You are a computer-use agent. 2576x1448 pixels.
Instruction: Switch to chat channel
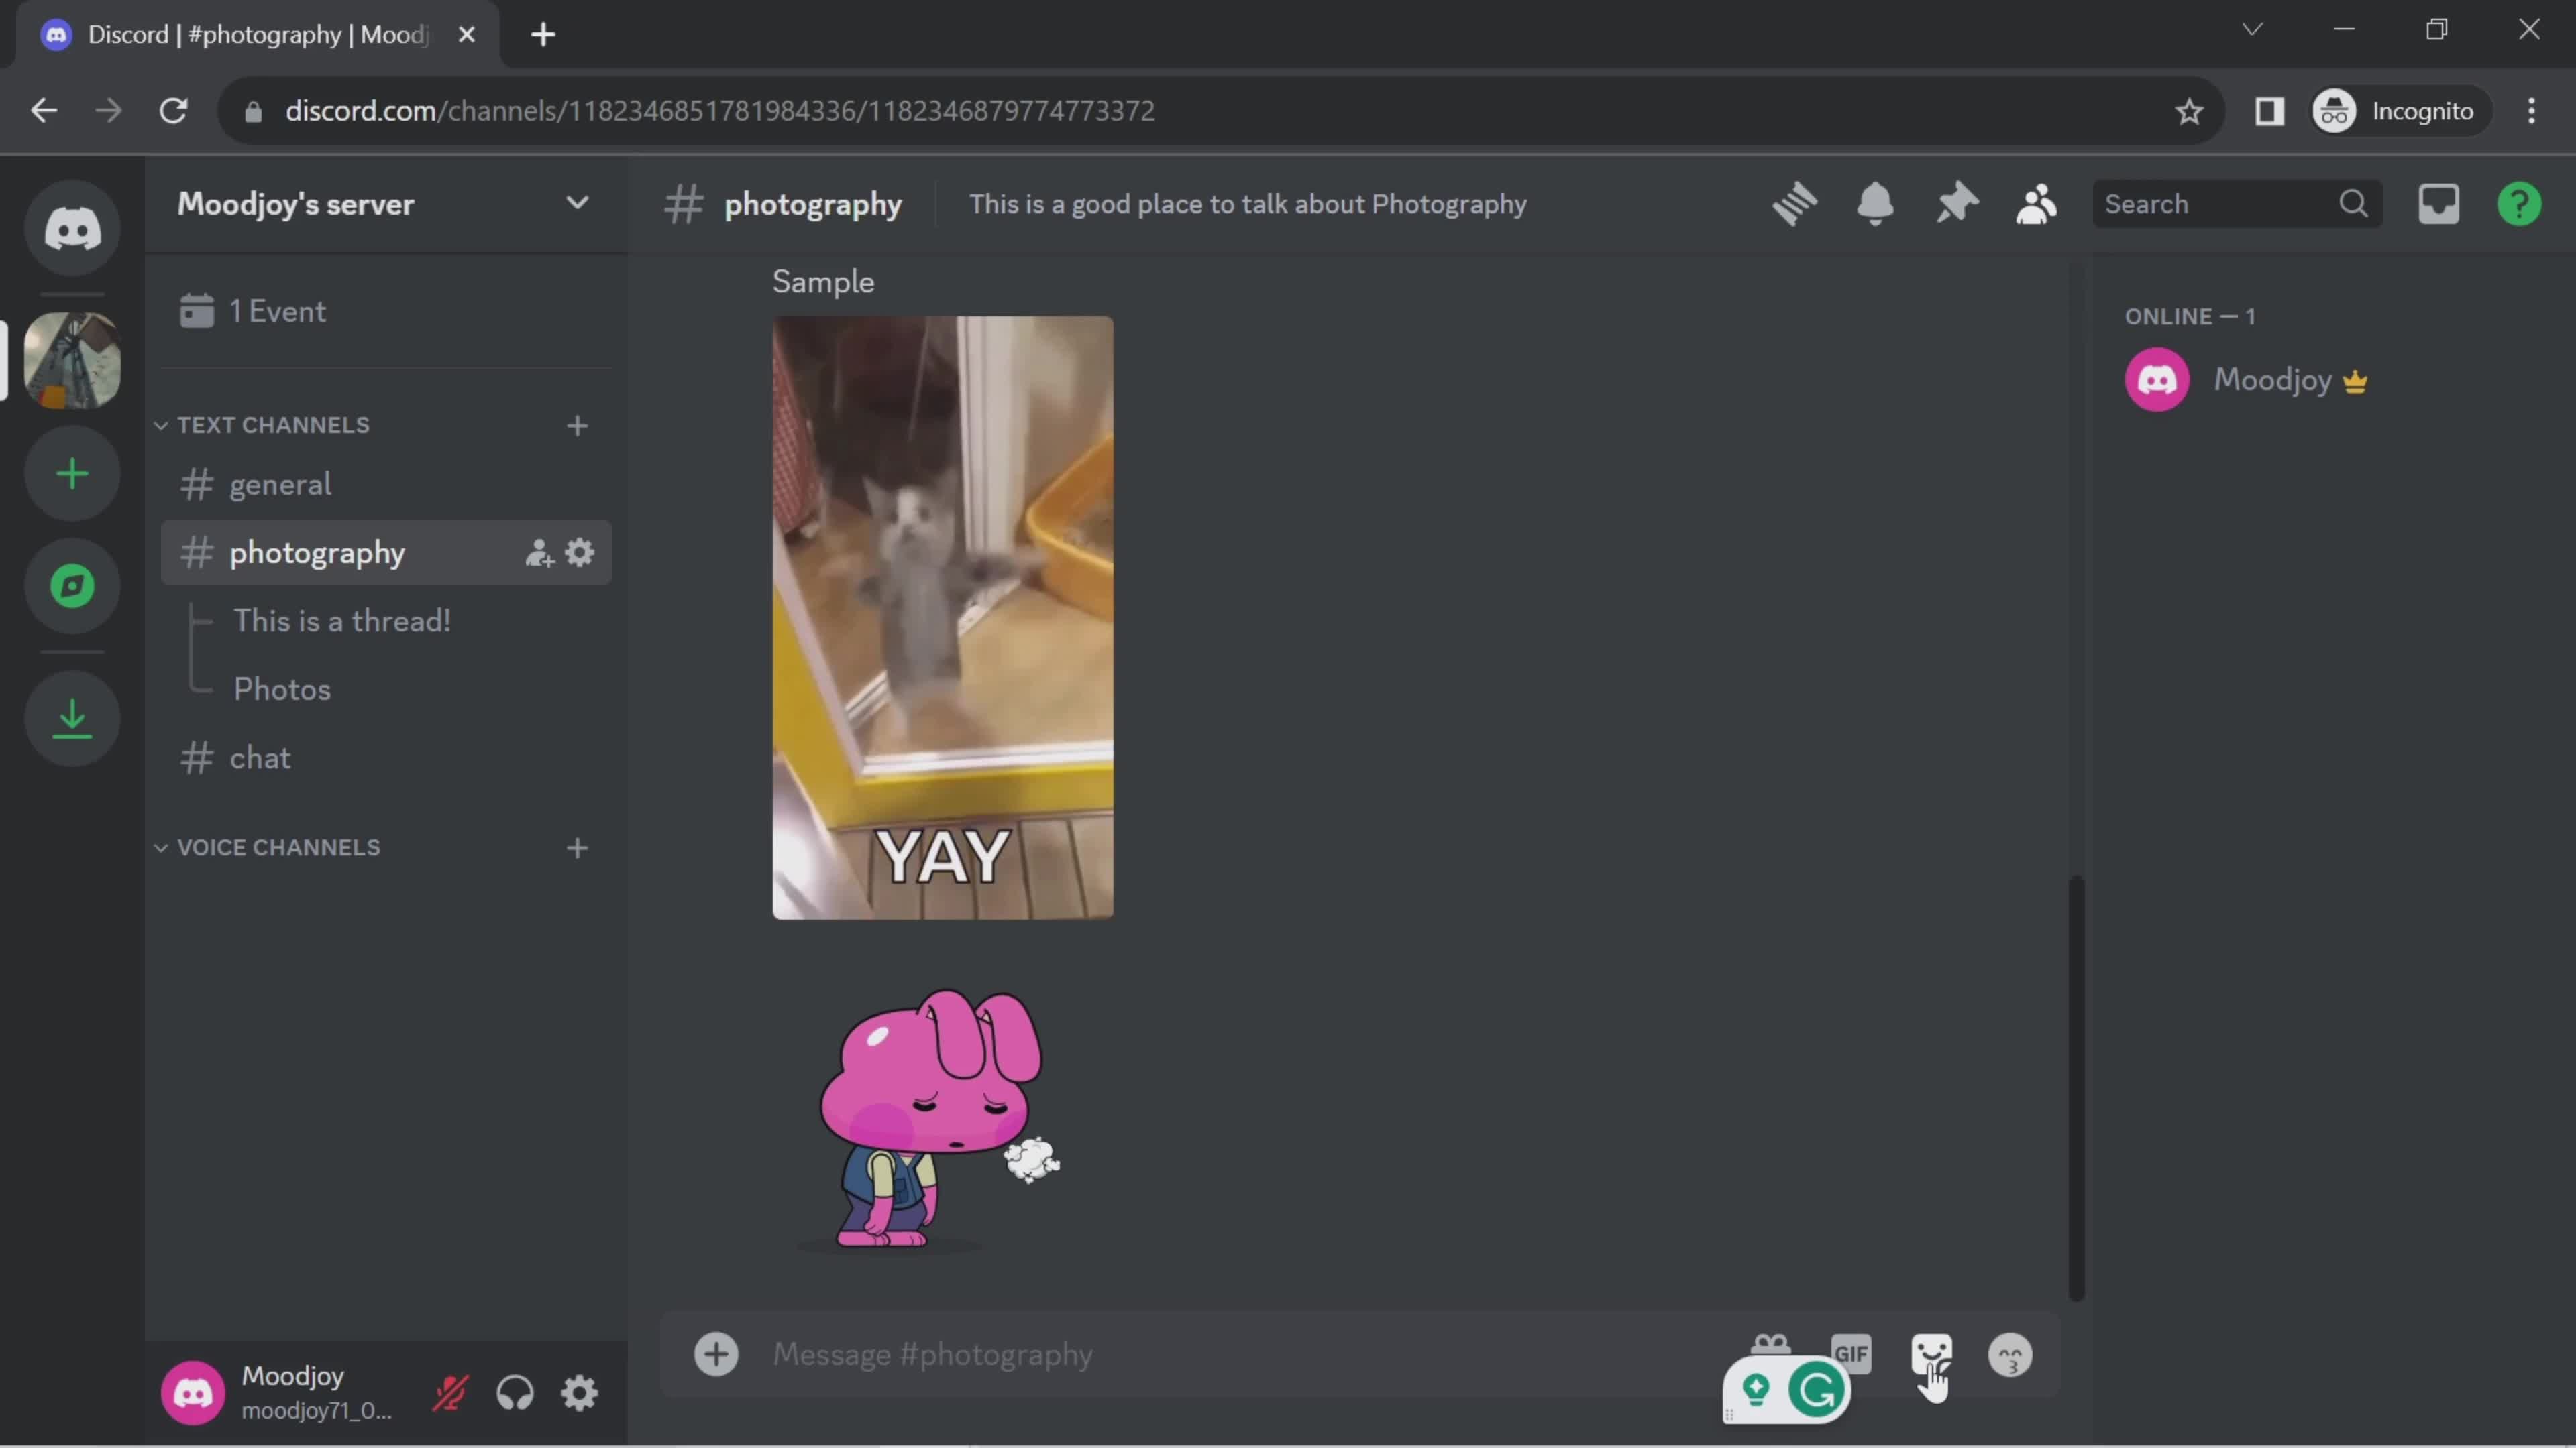click(385, 758)
